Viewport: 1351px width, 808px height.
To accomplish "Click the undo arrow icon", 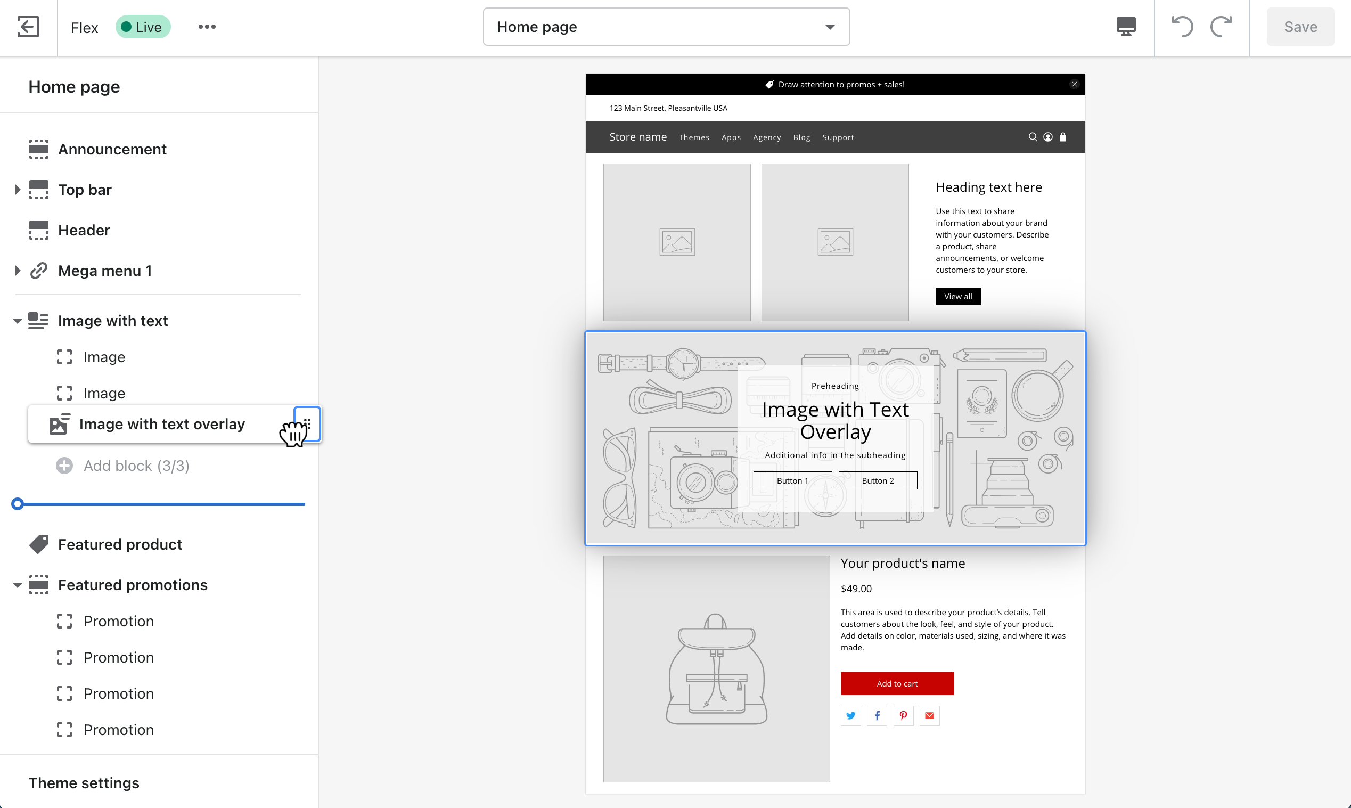I will pos(1182,27).
